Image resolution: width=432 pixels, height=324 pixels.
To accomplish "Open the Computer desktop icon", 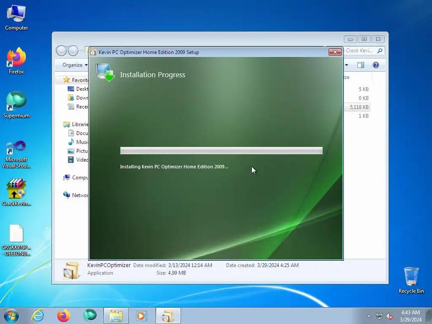I will point(16,18).
